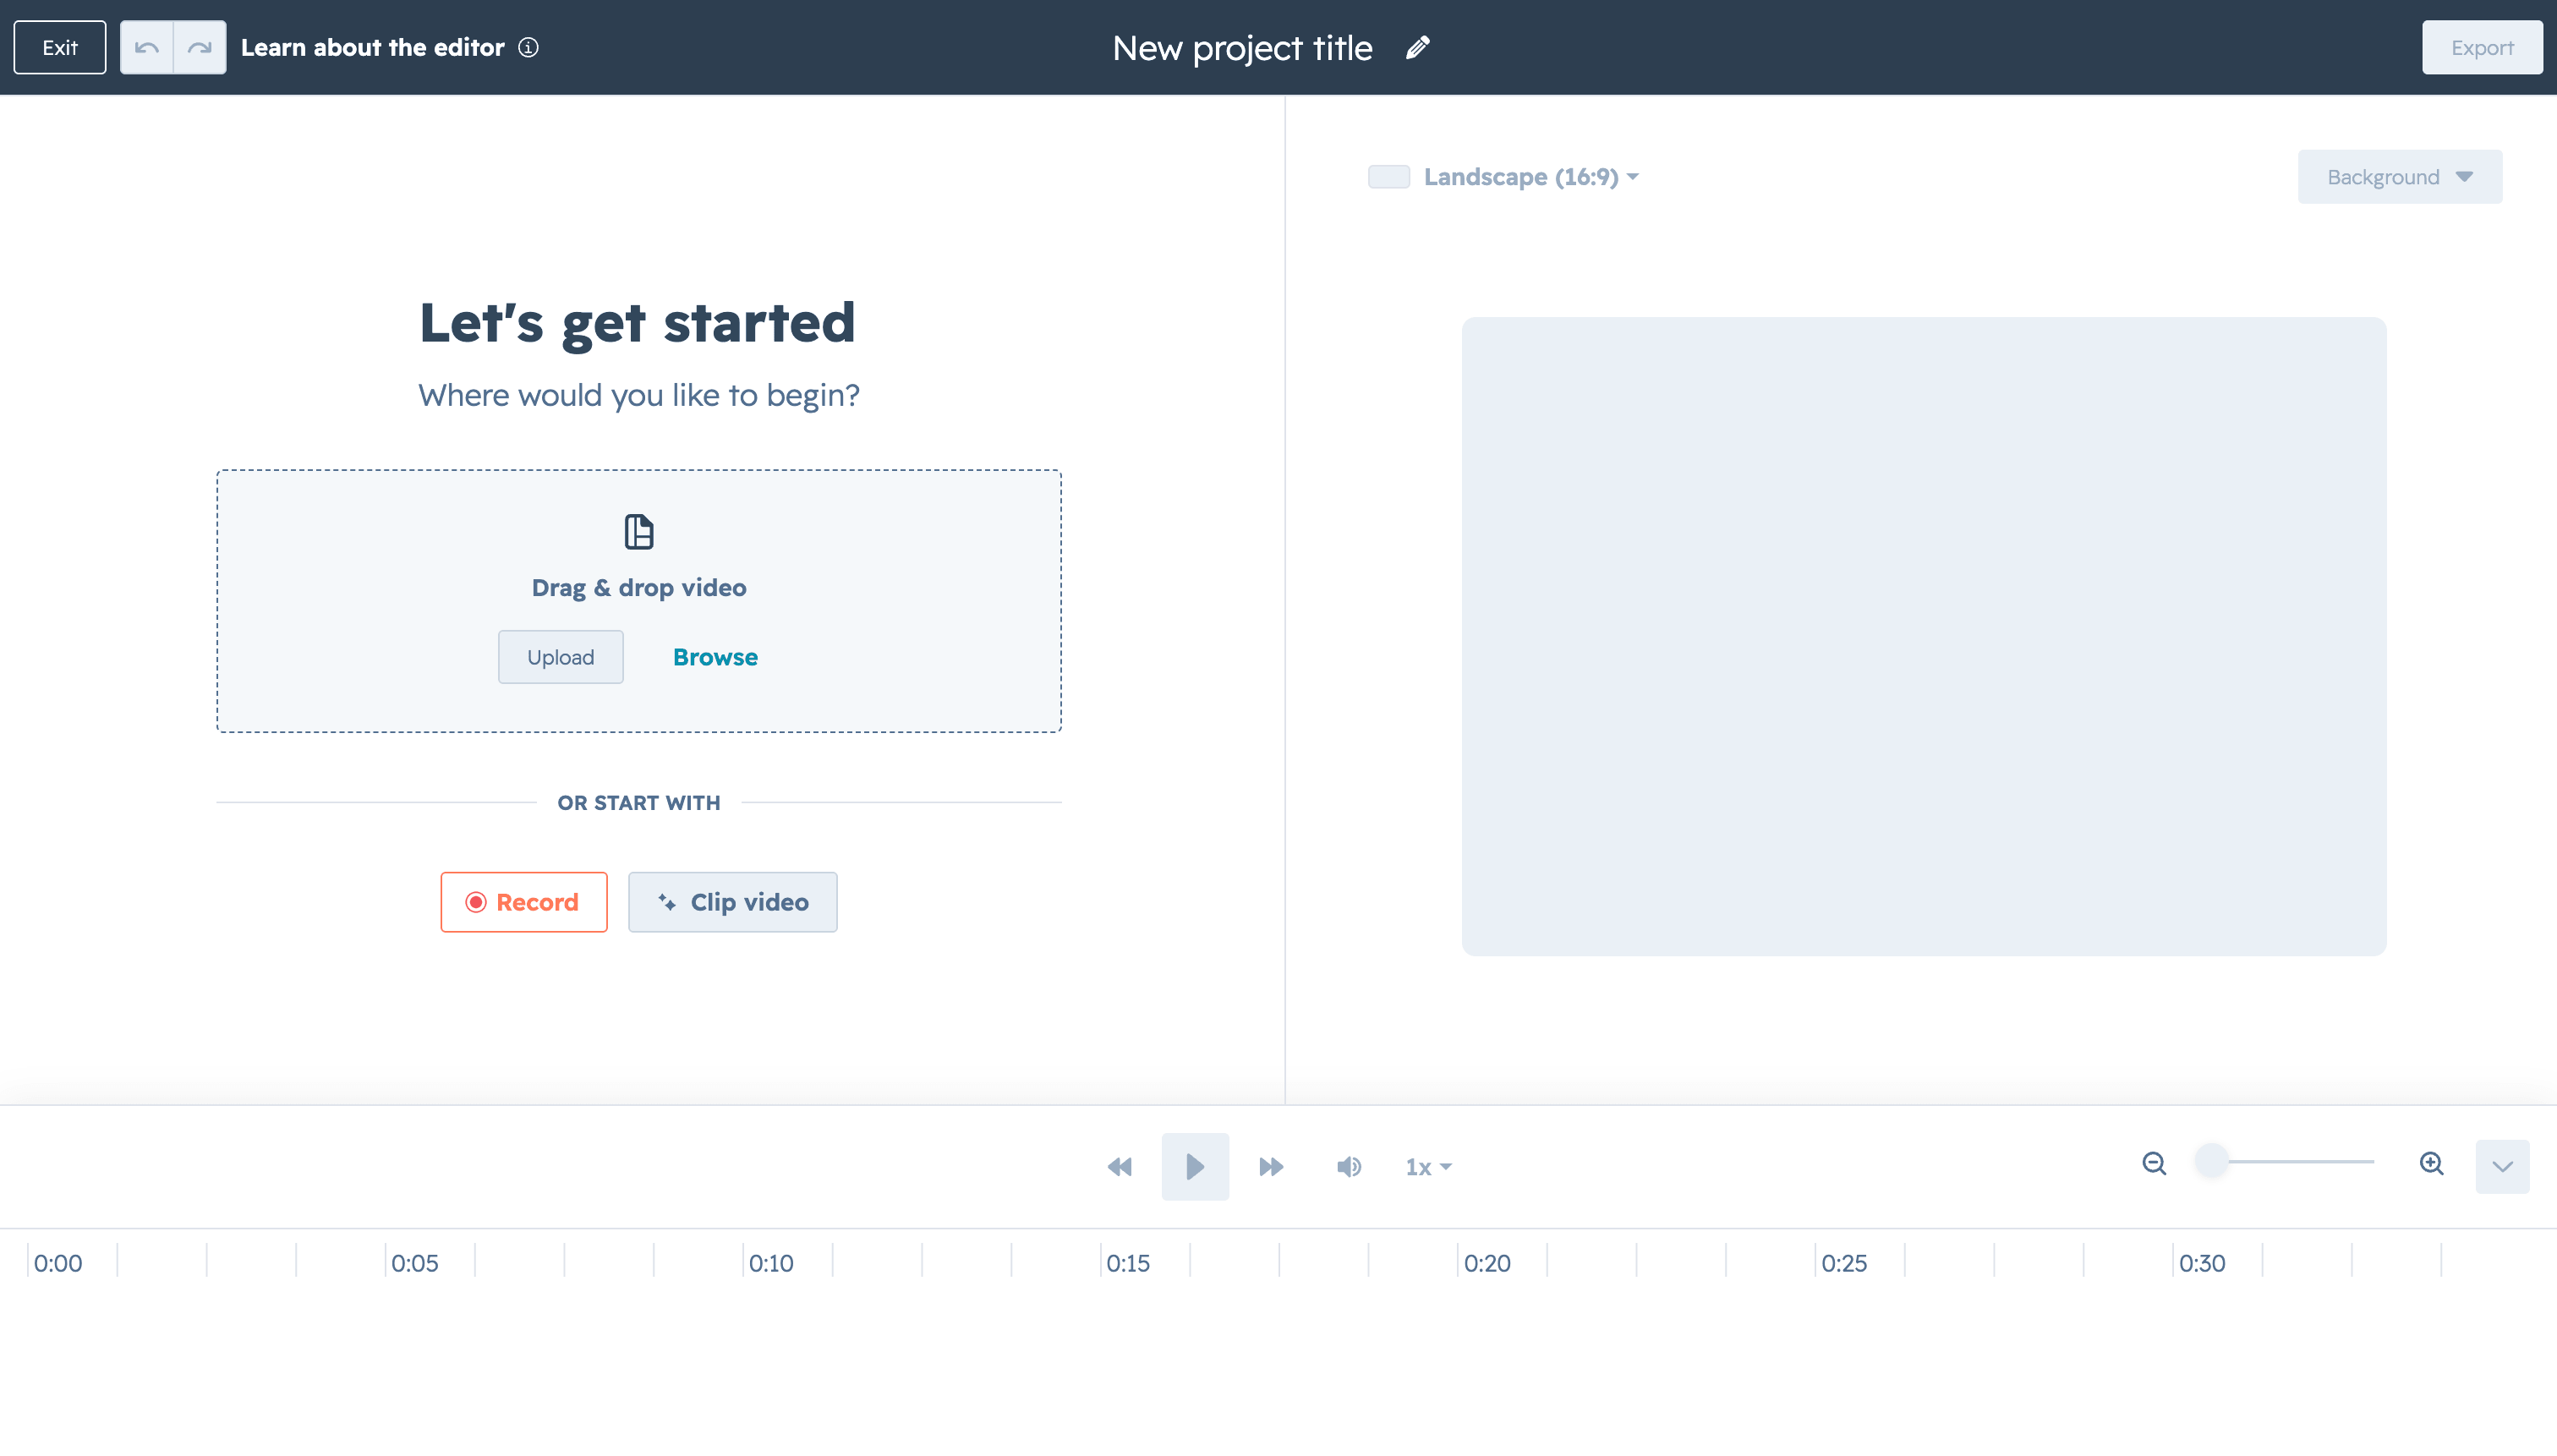Click the Drag & drop video text
This screenshot has width=2557, height=1456.
[x=639, y=588]
